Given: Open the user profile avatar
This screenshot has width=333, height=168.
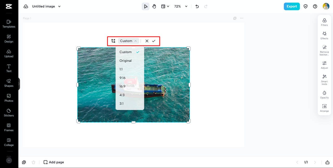Looking at the screenshot, I should [x=326, y=7].
